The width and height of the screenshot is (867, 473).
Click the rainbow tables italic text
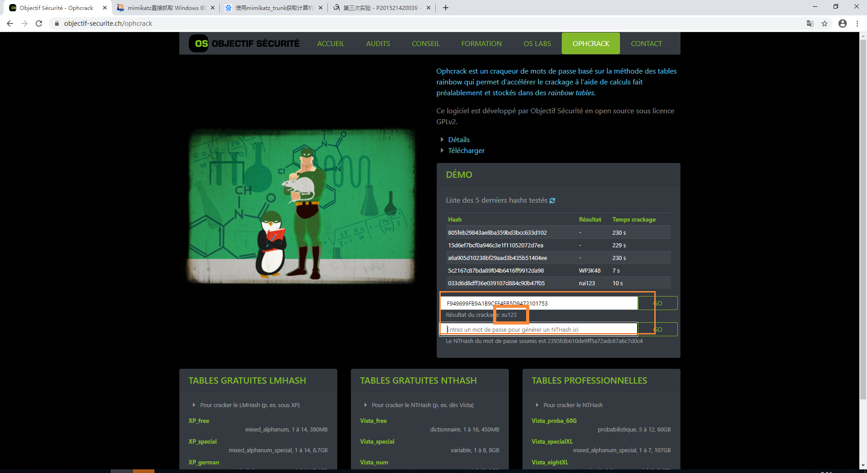click(572, 93)
